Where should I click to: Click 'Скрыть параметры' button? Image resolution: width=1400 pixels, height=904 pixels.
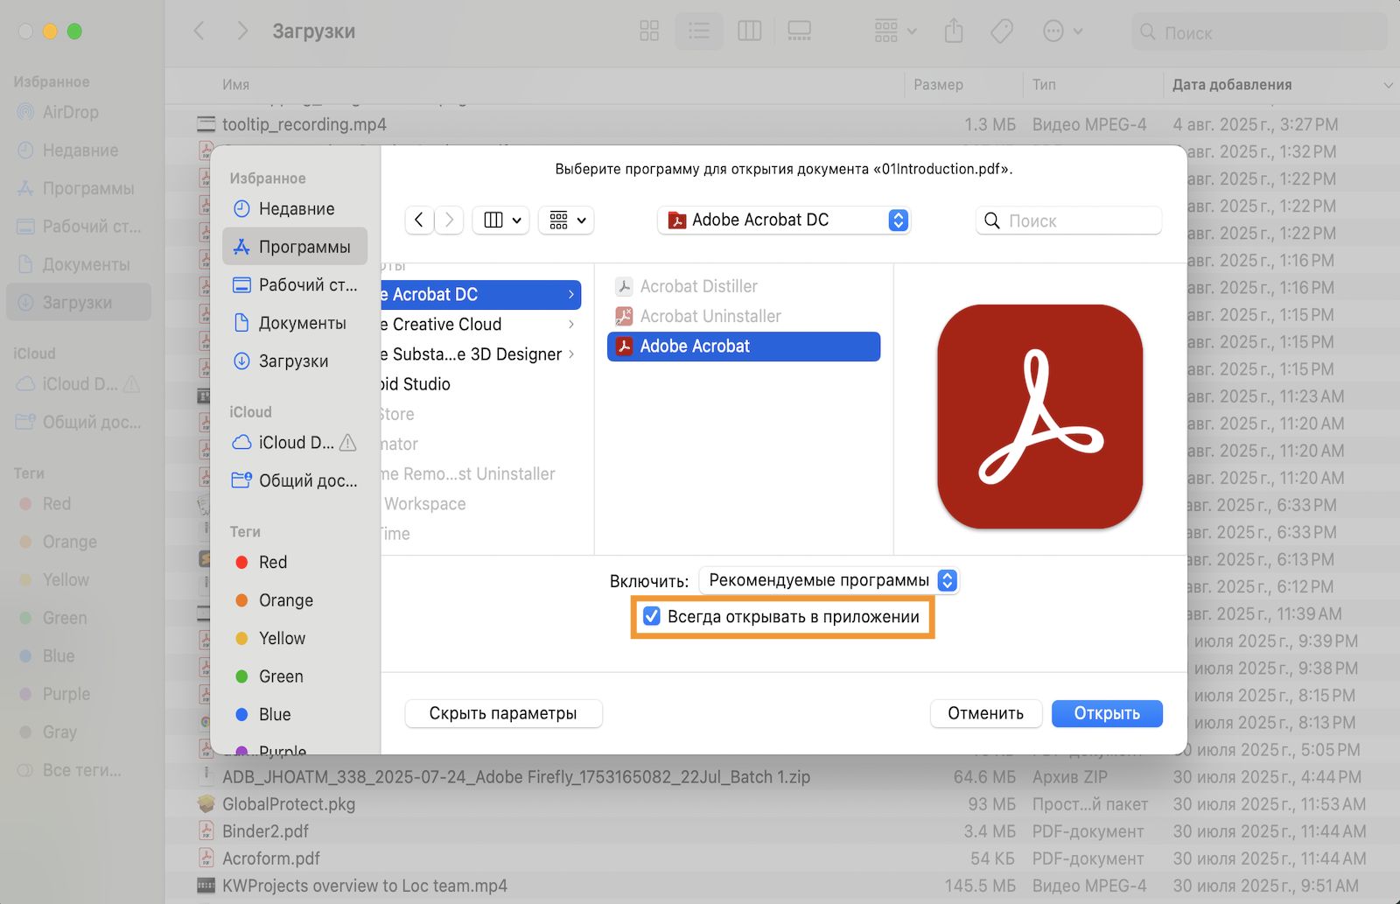[503, 713]
